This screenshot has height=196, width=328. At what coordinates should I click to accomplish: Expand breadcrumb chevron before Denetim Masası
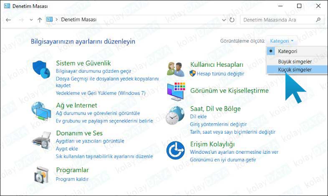click(x=57, y=20)
